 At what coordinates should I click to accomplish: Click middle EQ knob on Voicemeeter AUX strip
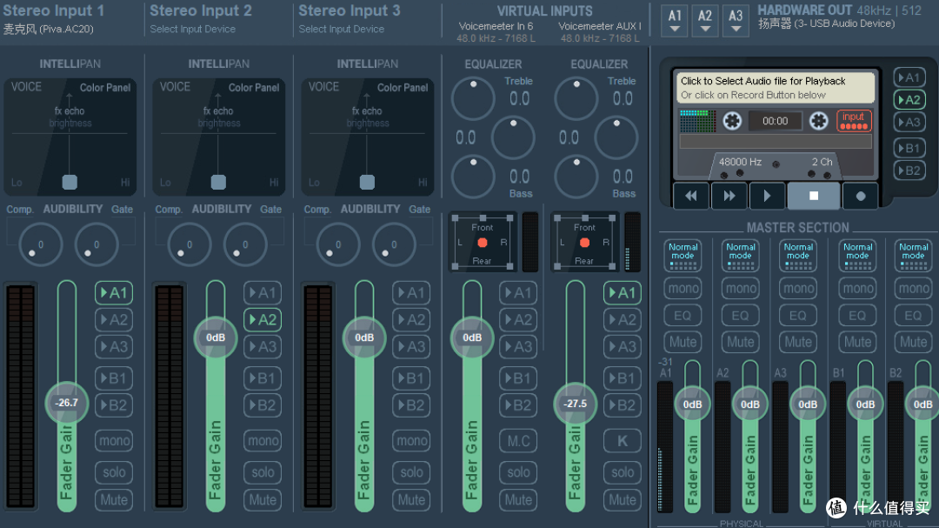click(x=616, y=137)
